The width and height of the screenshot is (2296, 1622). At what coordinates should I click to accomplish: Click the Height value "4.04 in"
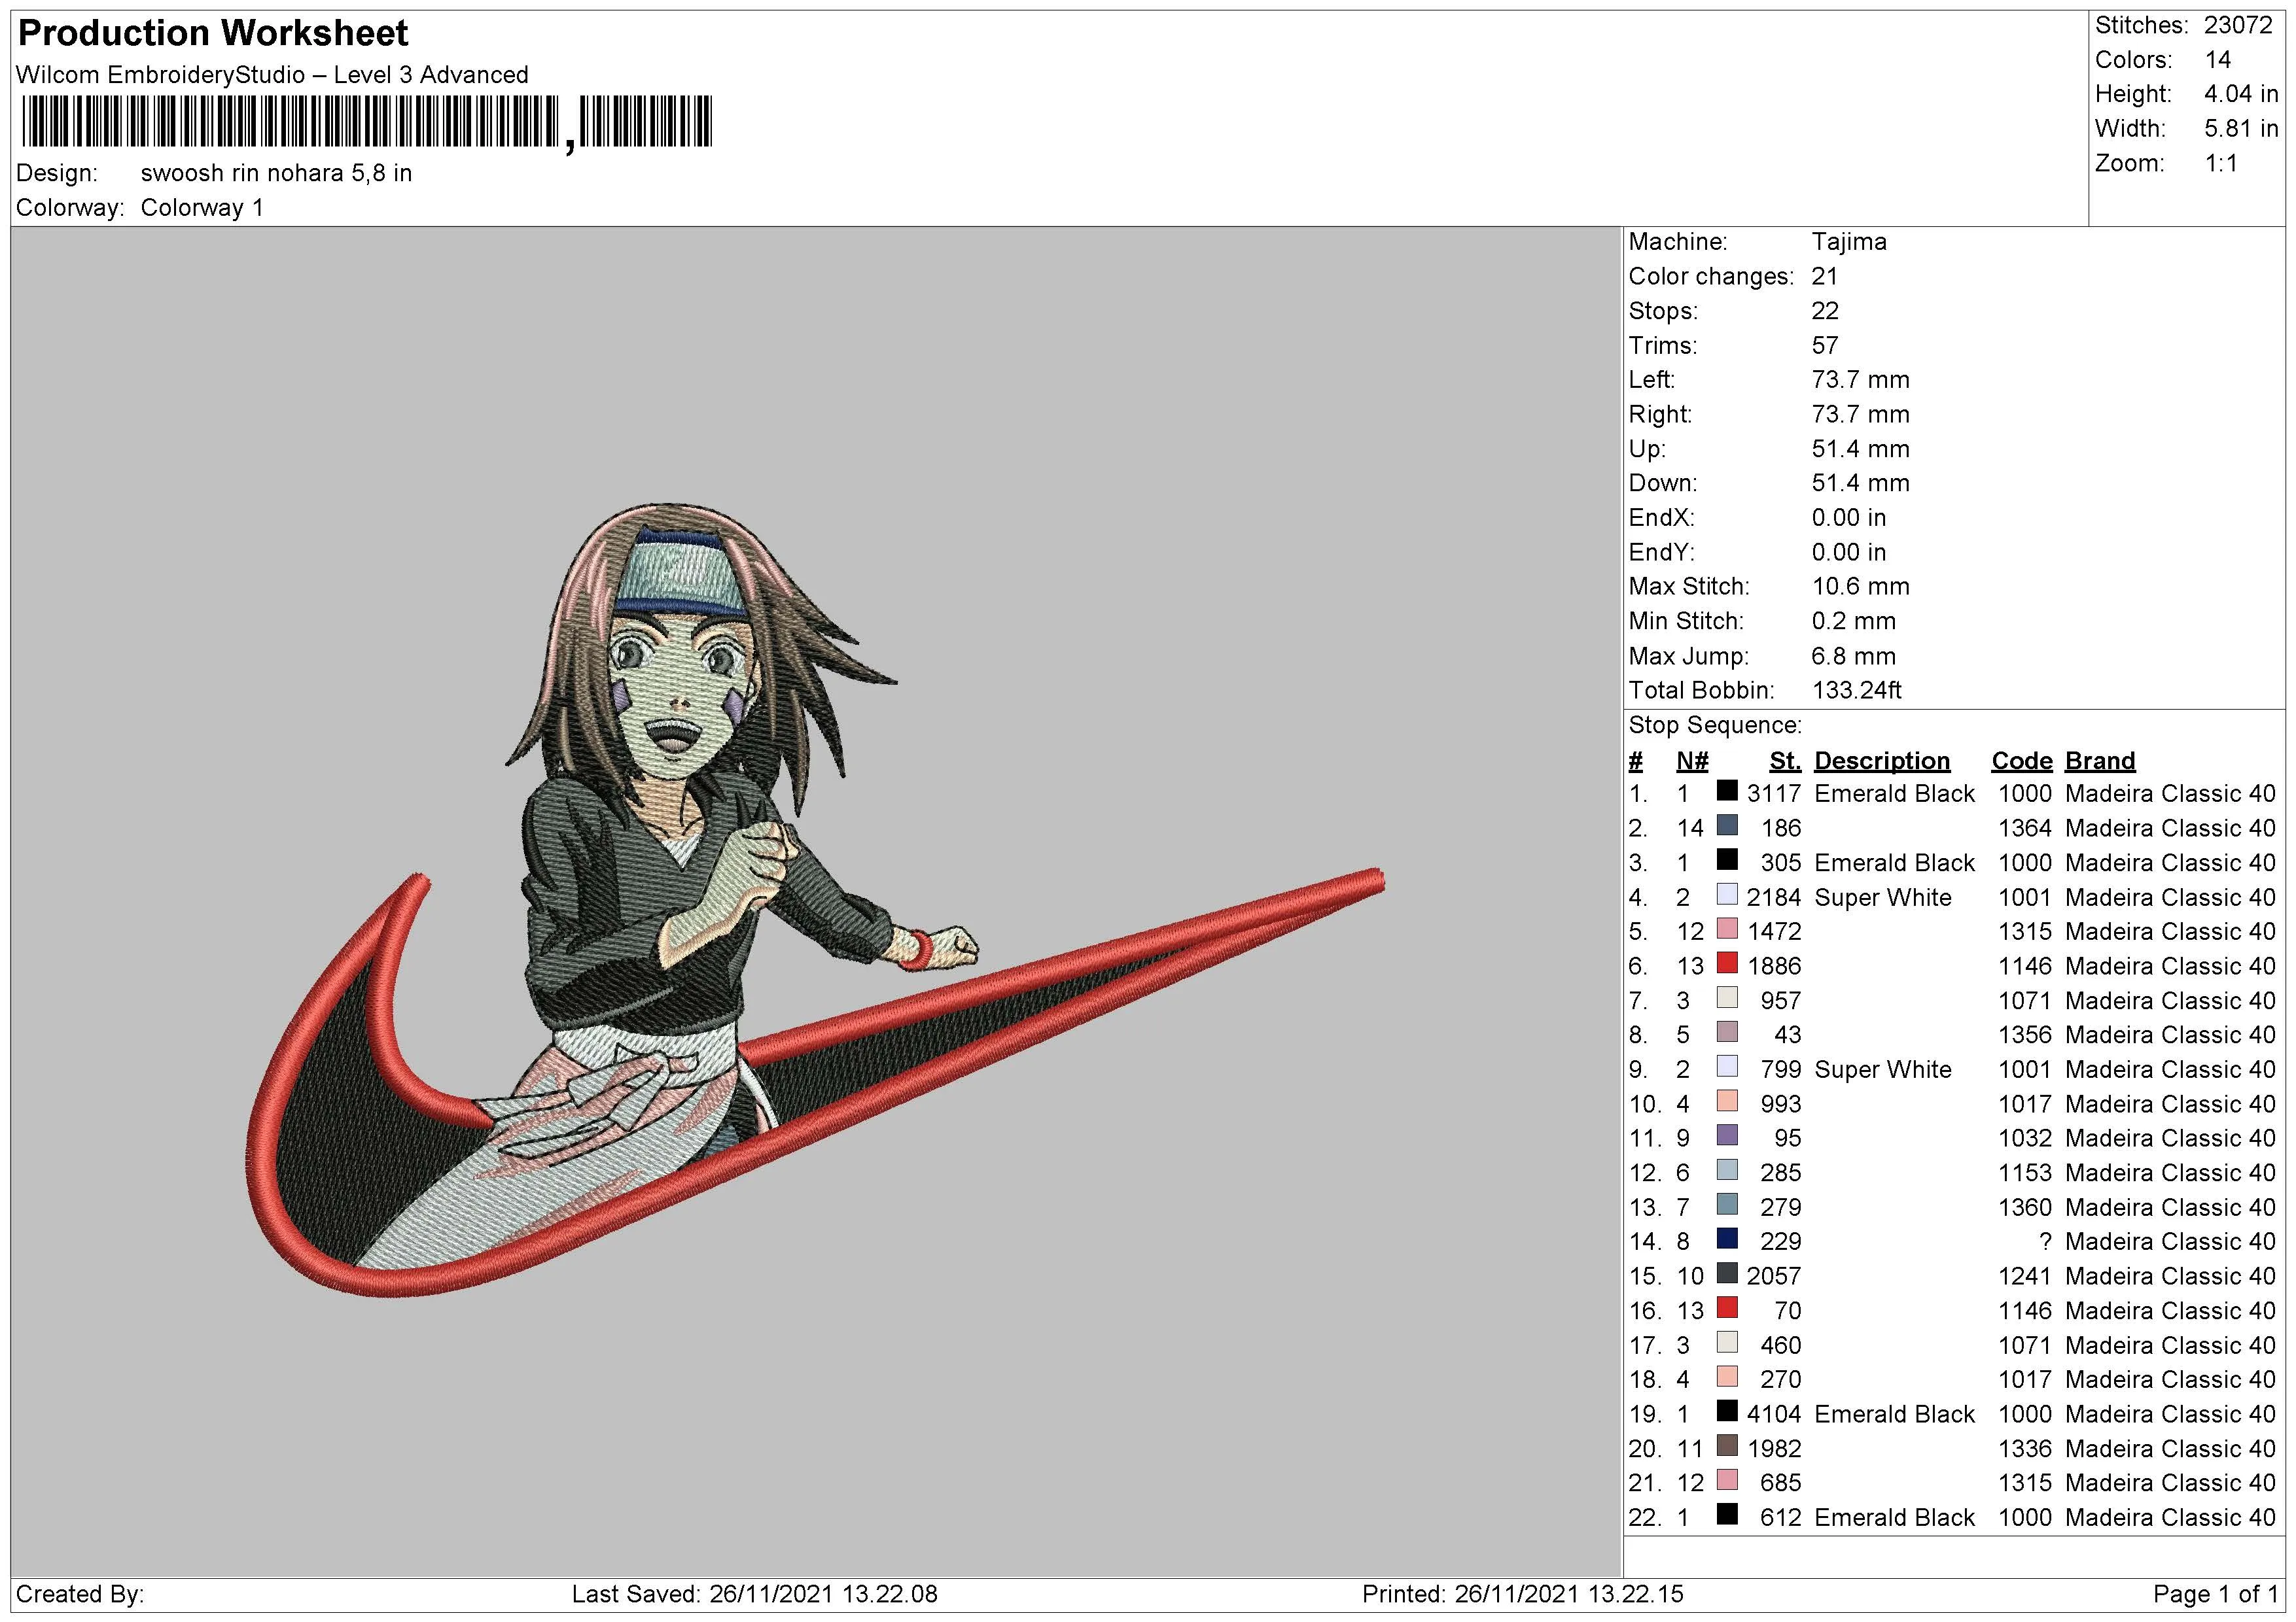[x=2240, y=94]
